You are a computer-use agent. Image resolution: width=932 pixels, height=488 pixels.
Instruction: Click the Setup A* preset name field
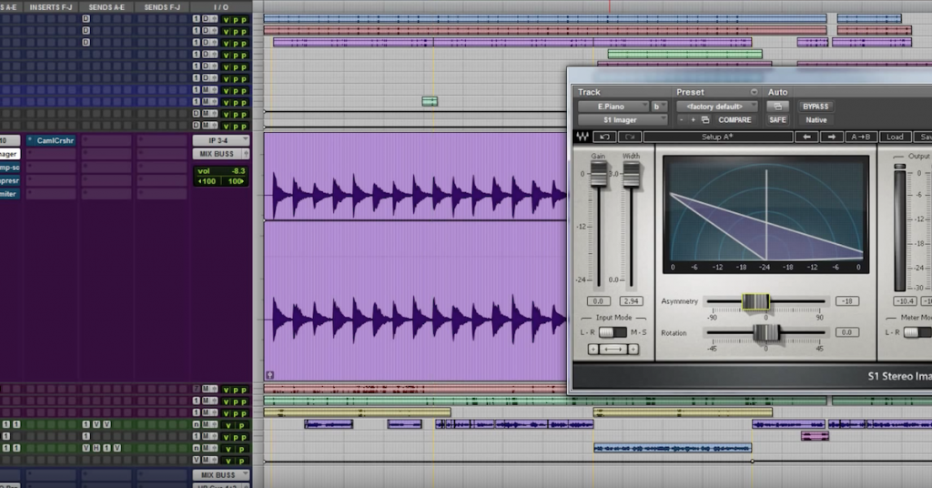(718, 137)
